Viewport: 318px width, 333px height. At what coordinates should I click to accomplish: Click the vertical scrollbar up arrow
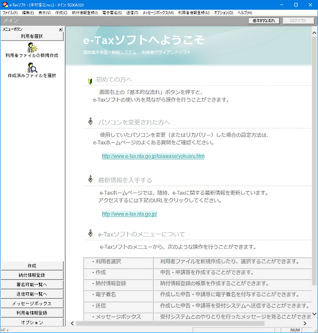(x=314, y=33)
